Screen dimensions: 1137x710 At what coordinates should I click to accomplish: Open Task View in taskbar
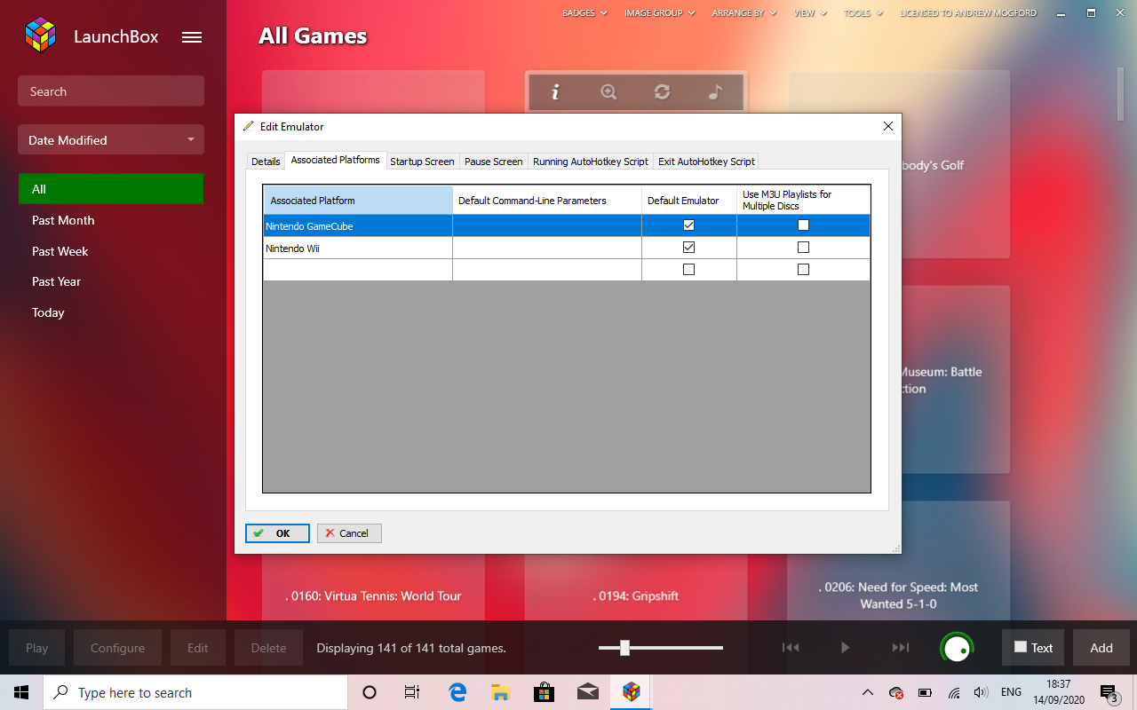pos(412,692)
